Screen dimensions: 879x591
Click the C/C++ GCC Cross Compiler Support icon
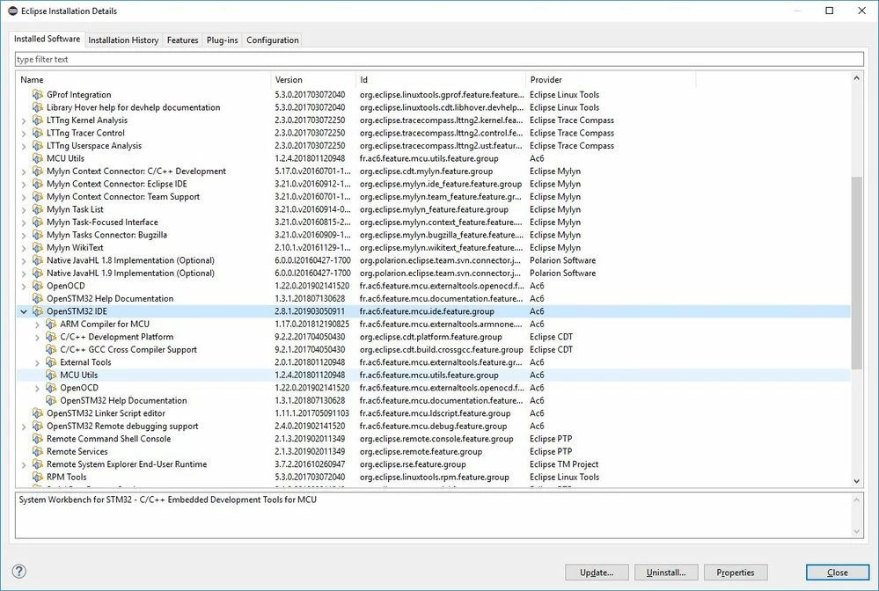[51, 349]
